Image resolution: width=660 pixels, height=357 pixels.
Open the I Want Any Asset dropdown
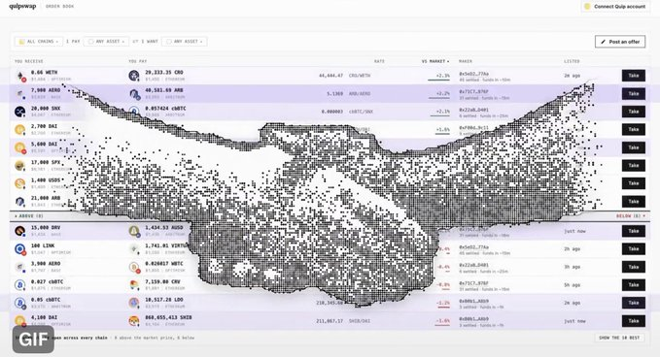coord(185,42)
